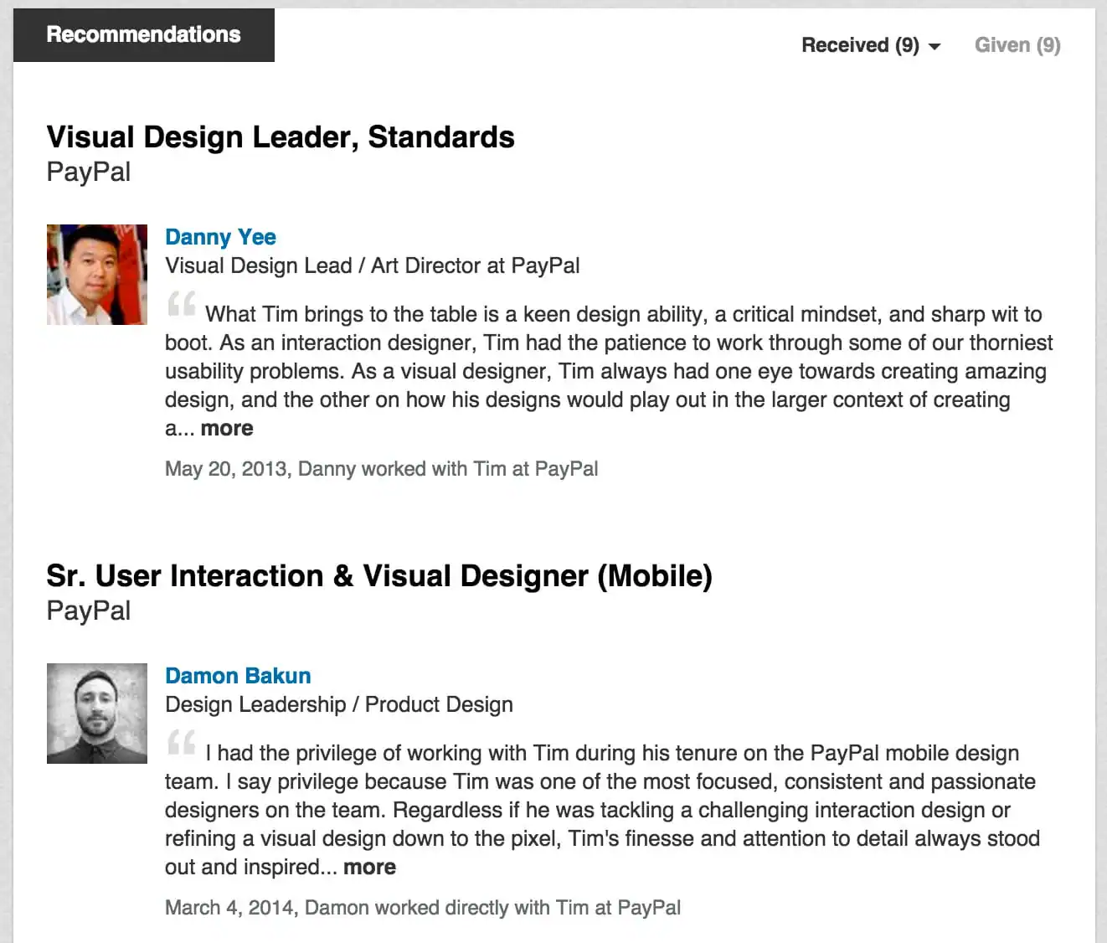Click PayPal under Visual Design Leader, Standards

pos(88,172)
